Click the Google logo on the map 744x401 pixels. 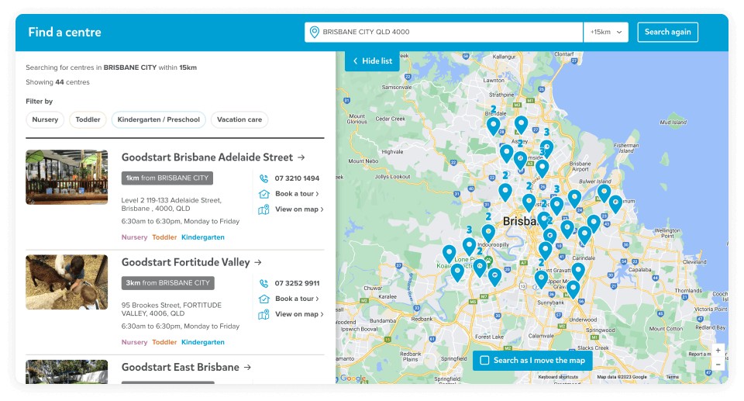click(353, 379)
